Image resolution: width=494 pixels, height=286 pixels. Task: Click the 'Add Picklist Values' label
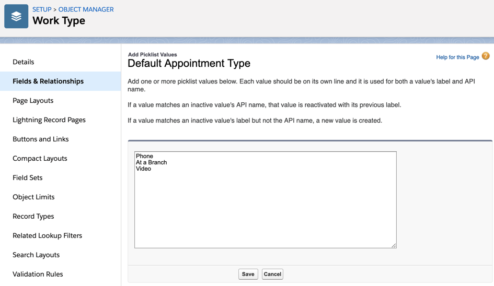pos(153,54)
